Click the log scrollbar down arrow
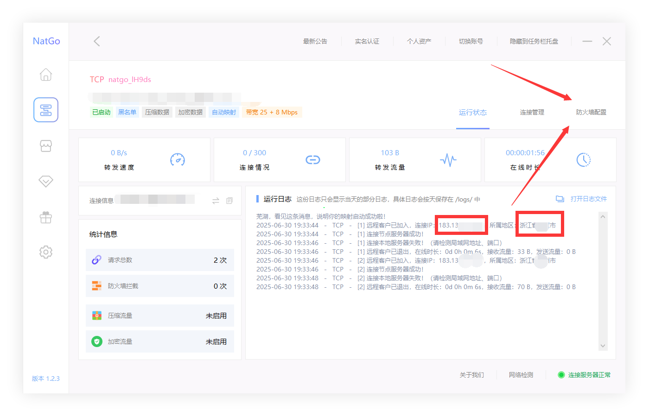This screenshot has width=649, height=417. [x=603, y=346]
